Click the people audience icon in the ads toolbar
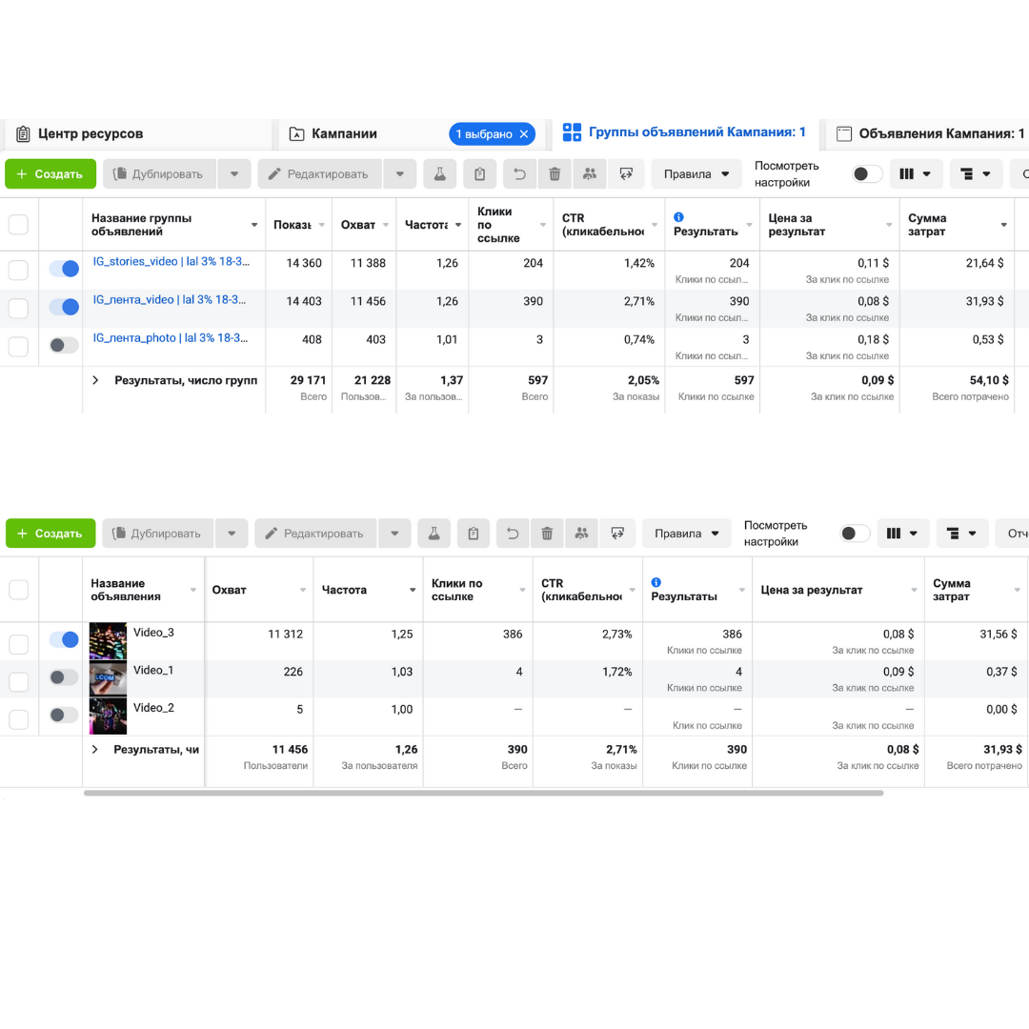The height and width of the screenshot is (1029, 1029). [581, 534]
